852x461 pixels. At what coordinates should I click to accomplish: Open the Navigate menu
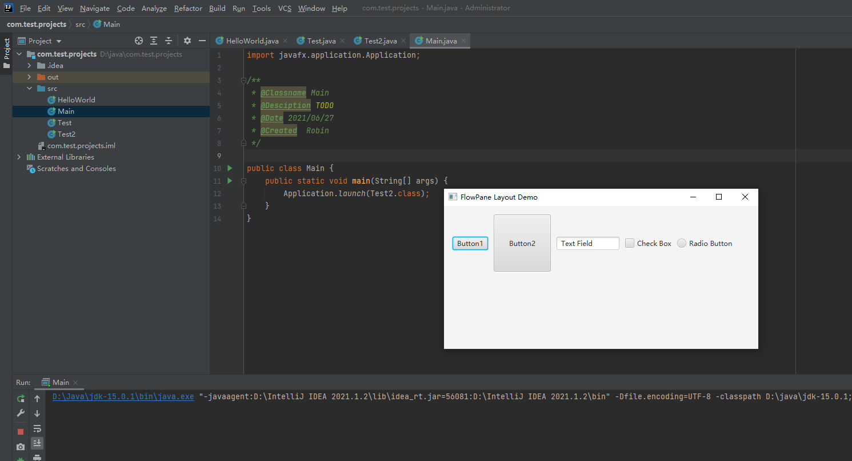[x=95, y=9]
